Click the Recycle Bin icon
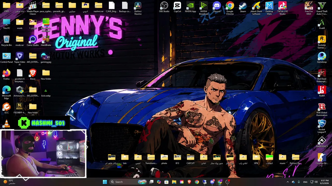 click(6, 41)
